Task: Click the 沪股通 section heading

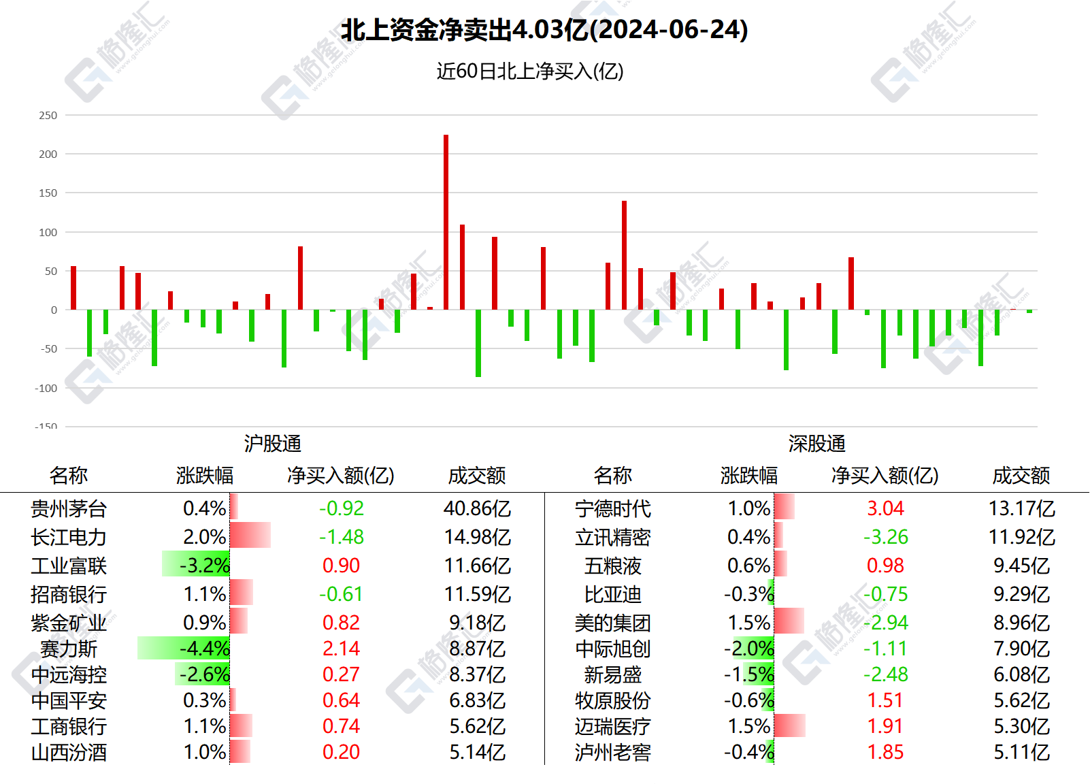Action: pyautogui.click(x=273, y=444)
